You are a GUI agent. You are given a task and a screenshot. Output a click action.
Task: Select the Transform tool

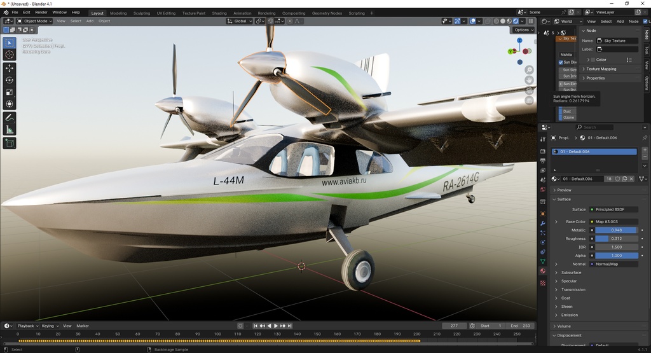[10, 104]
